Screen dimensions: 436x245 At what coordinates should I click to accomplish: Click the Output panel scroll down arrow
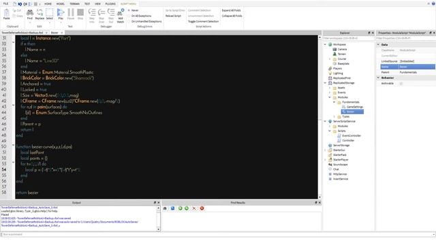point(159,229)
